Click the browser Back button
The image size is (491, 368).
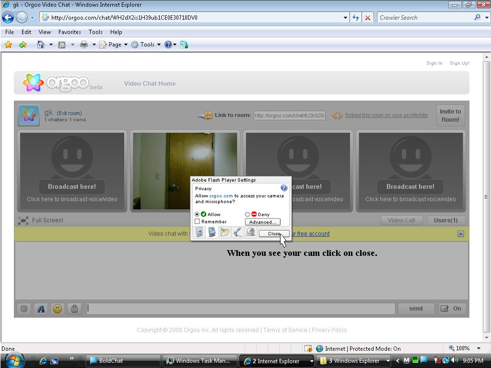(8, 18)
